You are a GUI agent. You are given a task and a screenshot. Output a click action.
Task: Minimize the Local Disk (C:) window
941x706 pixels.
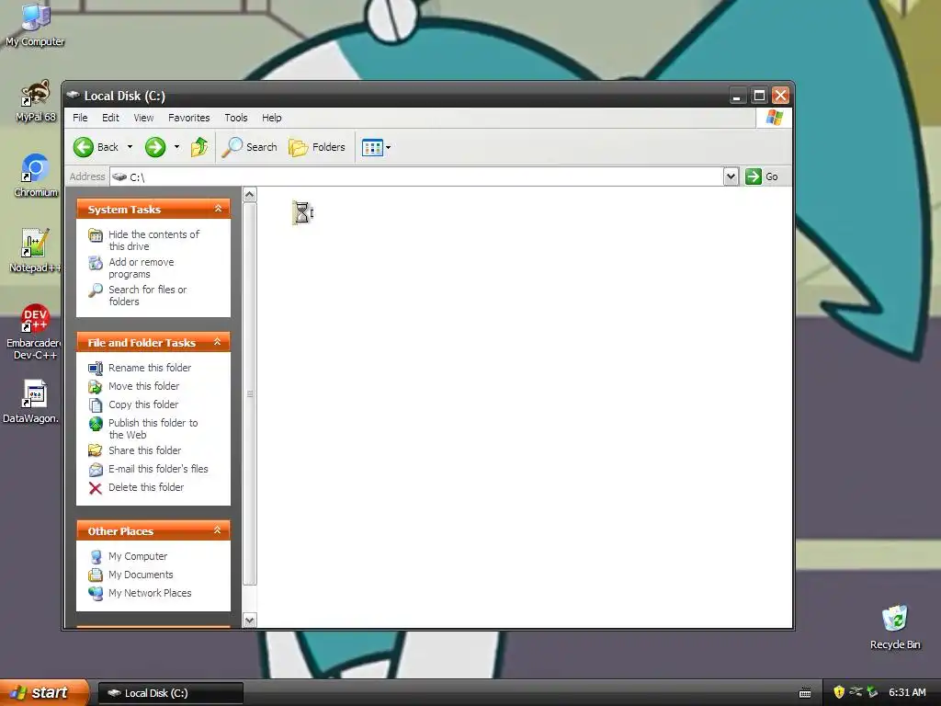(737, 96)
